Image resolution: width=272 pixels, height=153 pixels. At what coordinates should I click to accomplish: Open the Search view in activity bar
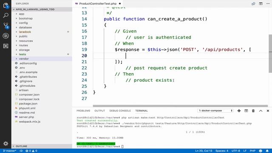pyautogui.click(x=6, y=15)
